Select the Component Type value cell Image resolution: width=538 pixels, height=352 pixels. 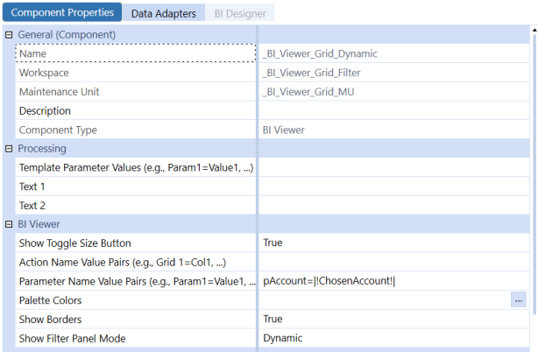[x=394, y=130]
